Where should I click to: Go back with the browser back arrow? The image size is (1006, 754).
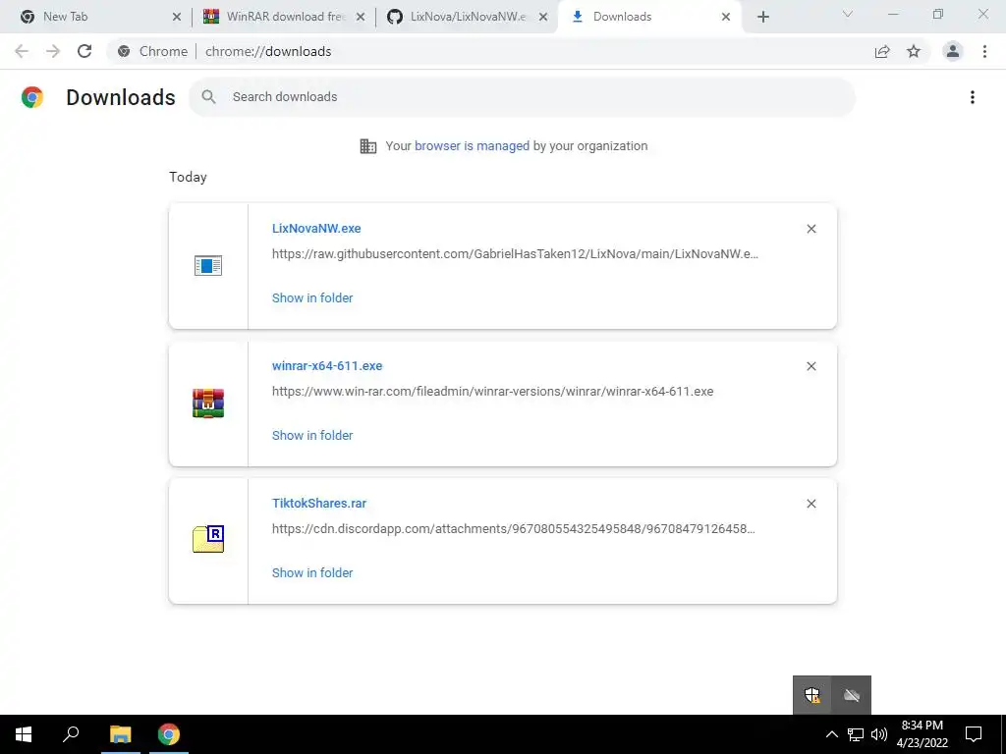22,51
